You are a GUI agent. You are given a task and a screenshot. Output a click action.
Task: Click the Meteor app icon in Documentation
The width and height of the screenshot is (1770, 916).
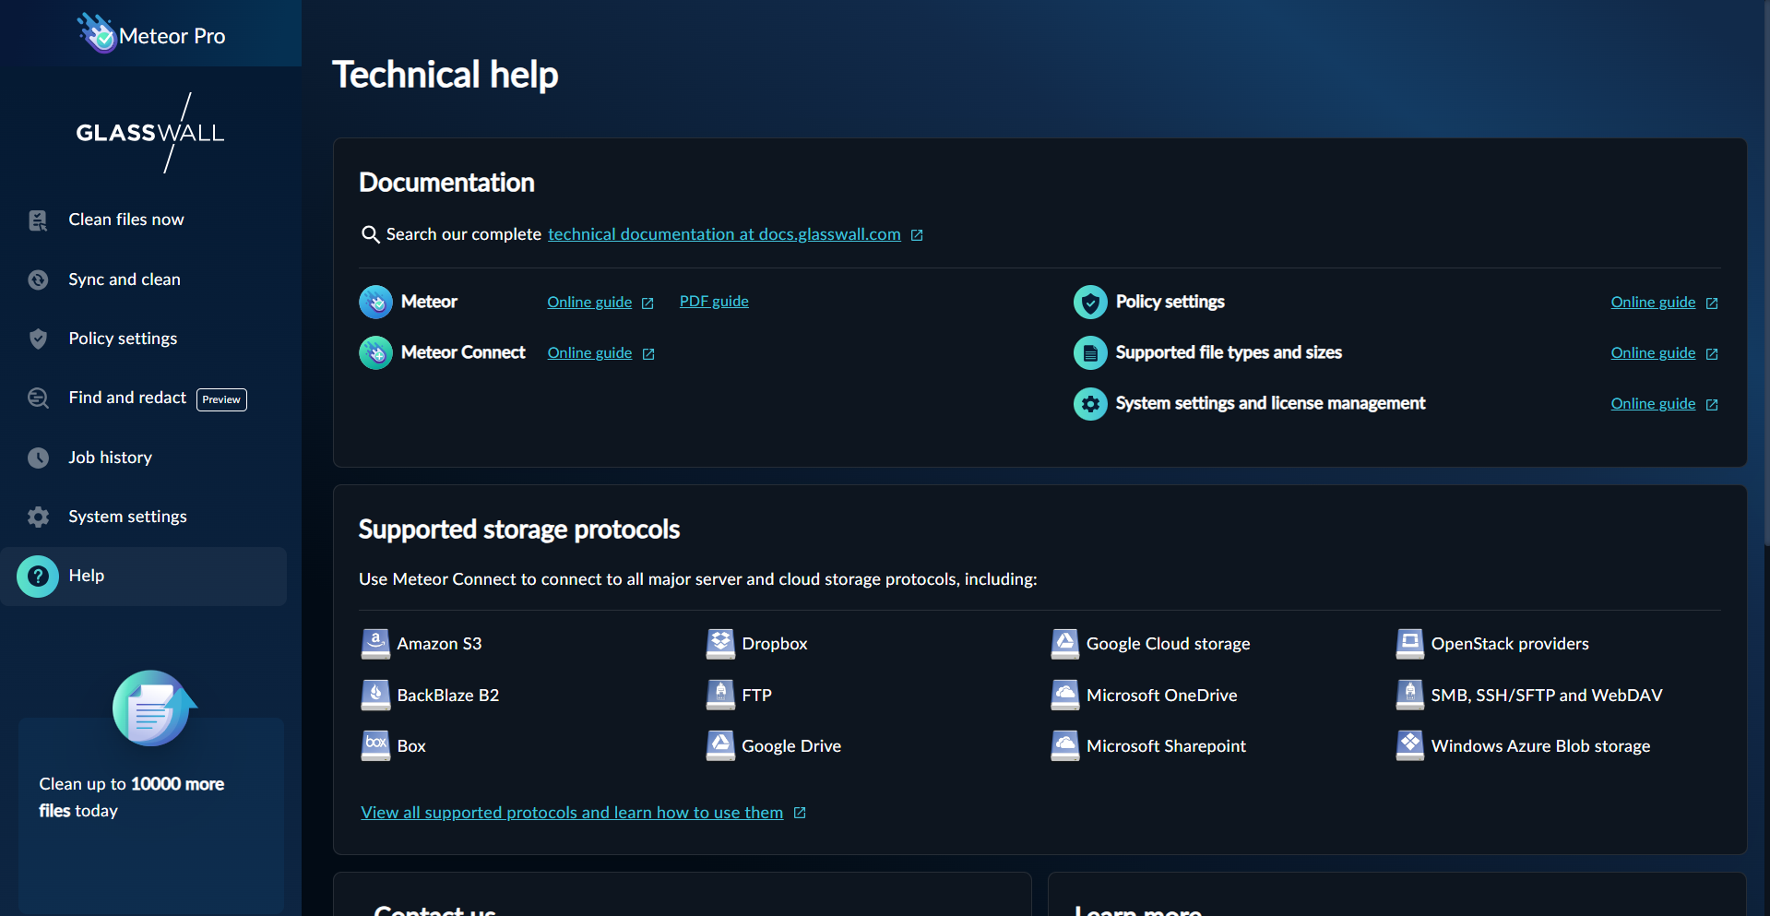[375, 302]
